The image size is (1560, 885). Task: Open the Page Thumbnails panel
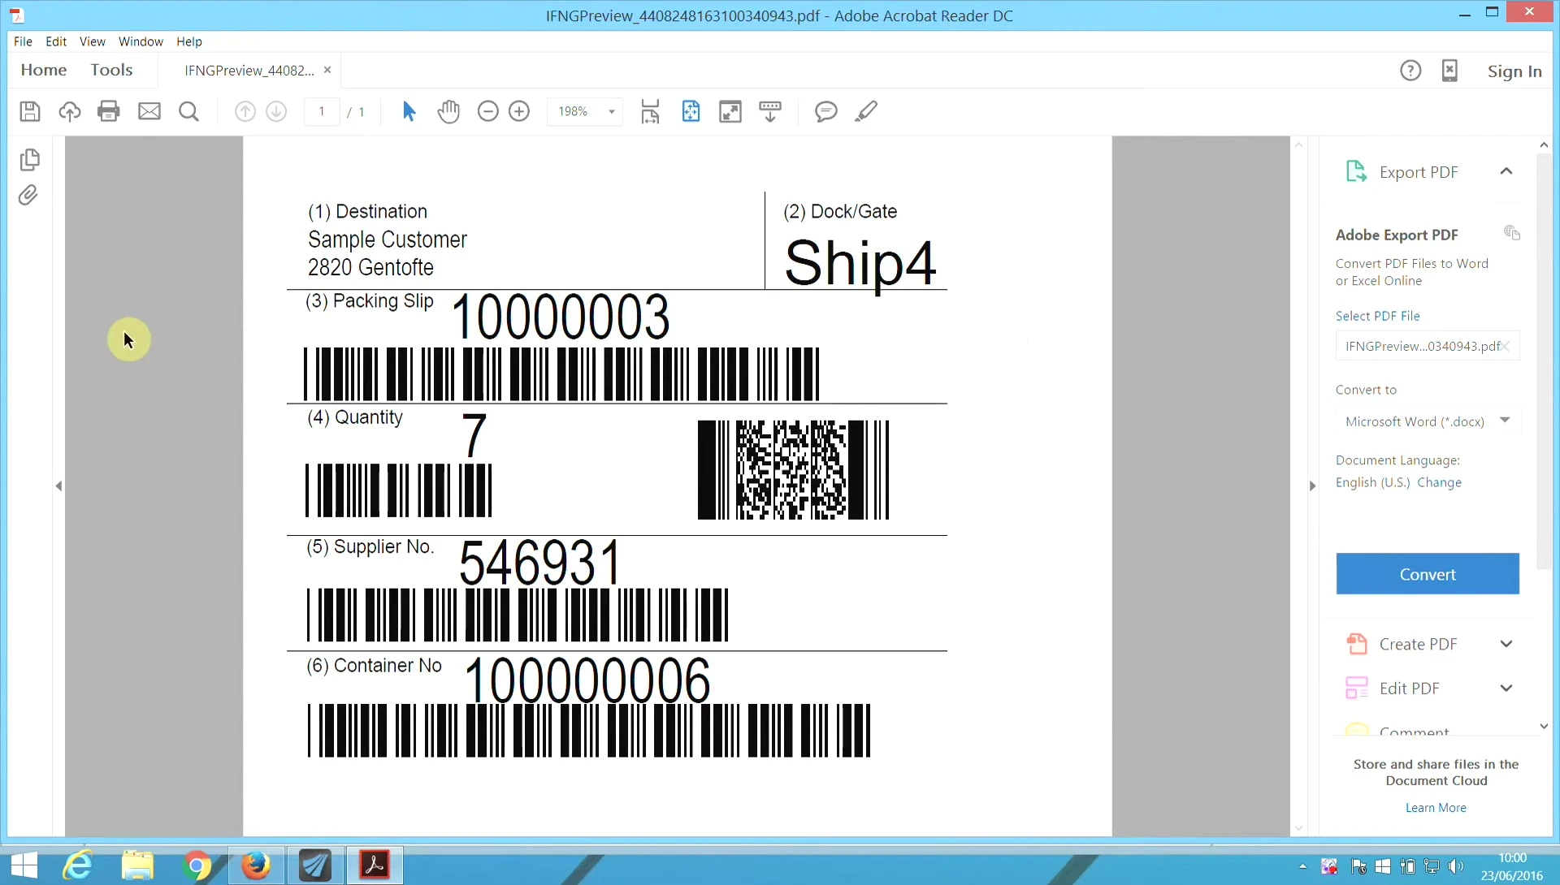coord(29,159)
